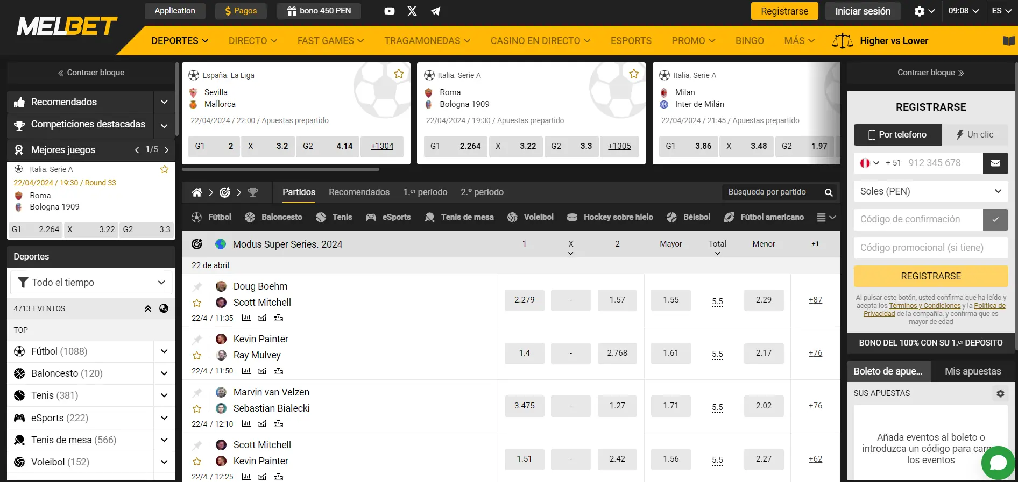The width and height of the screenshot is (1018, 482).
Task: Select Tenis de mesa filter in the top bar
Action: pos(459,217)
